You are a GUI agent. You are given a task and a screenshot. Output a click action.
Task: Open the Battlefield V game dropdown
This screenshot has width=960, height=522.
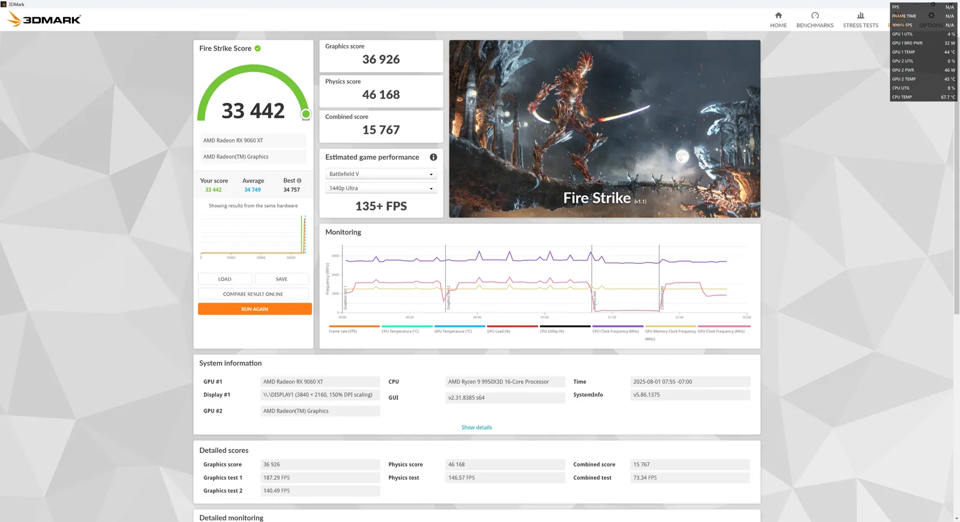pyautogui.click(x=381, y=174)
